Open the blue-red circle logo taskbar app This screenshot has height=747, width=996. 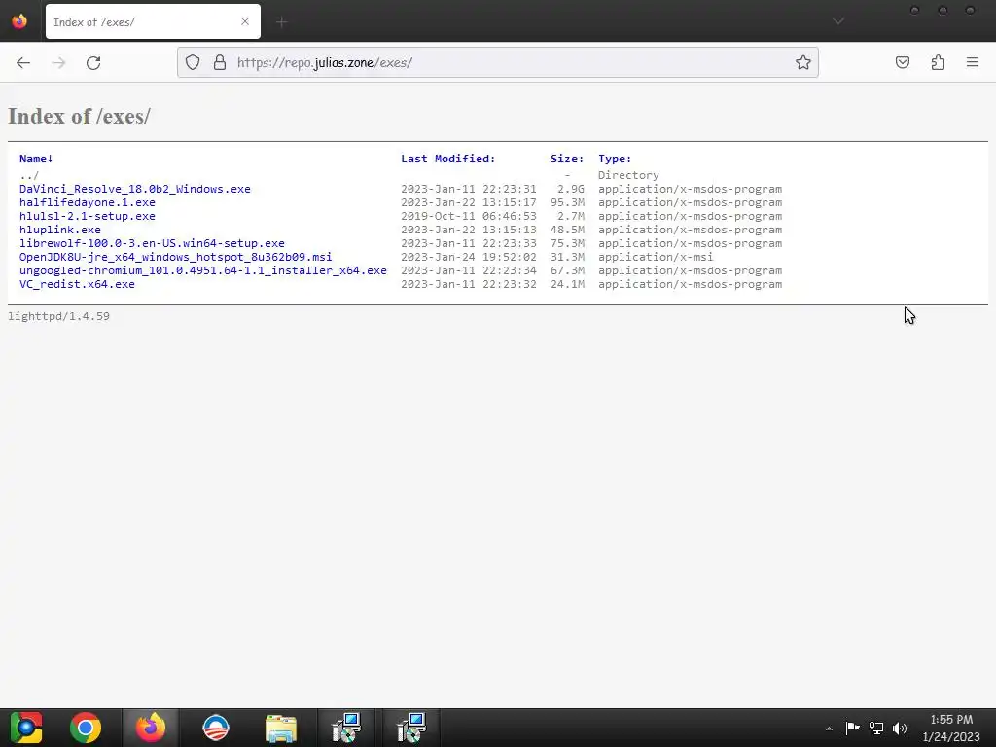click(215, 728)
